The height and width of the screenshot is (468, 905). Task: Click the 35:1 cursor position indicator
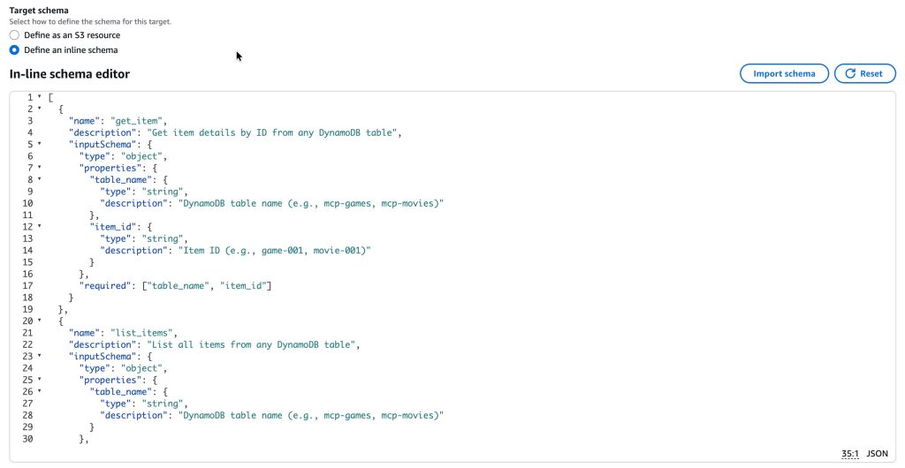(849, 454)
